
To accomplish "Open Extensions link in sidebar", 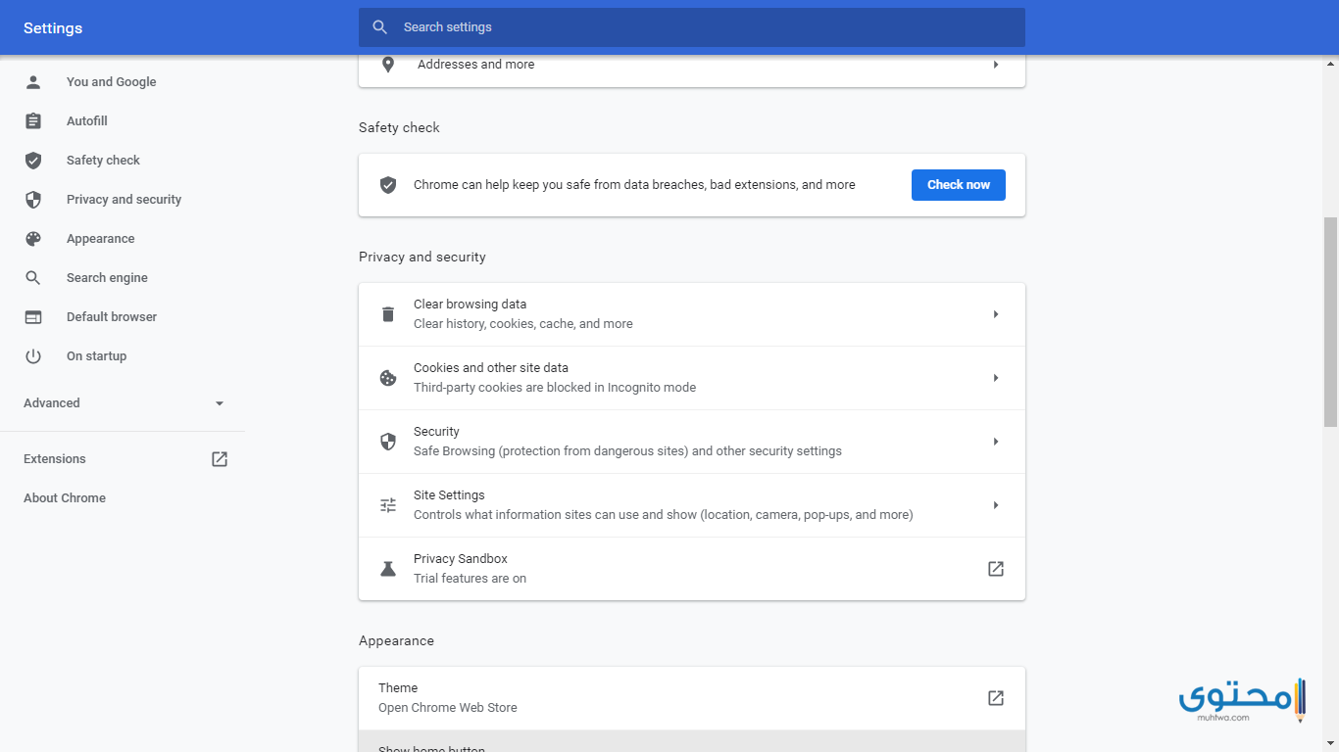I will click(x=55, y=459).
